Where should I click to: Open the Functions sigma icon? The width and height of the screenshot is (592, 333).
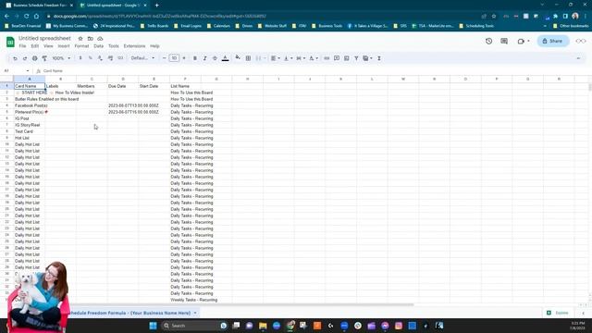click(x=379, y=58)
